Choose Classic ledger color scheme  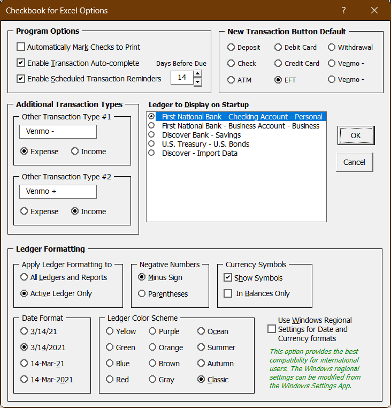pyautogui.click(x=201, y=379)
